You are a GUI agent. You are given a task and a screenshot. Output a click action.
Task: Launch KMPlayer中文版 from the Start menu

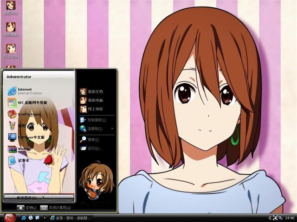(x=26, y=137)
